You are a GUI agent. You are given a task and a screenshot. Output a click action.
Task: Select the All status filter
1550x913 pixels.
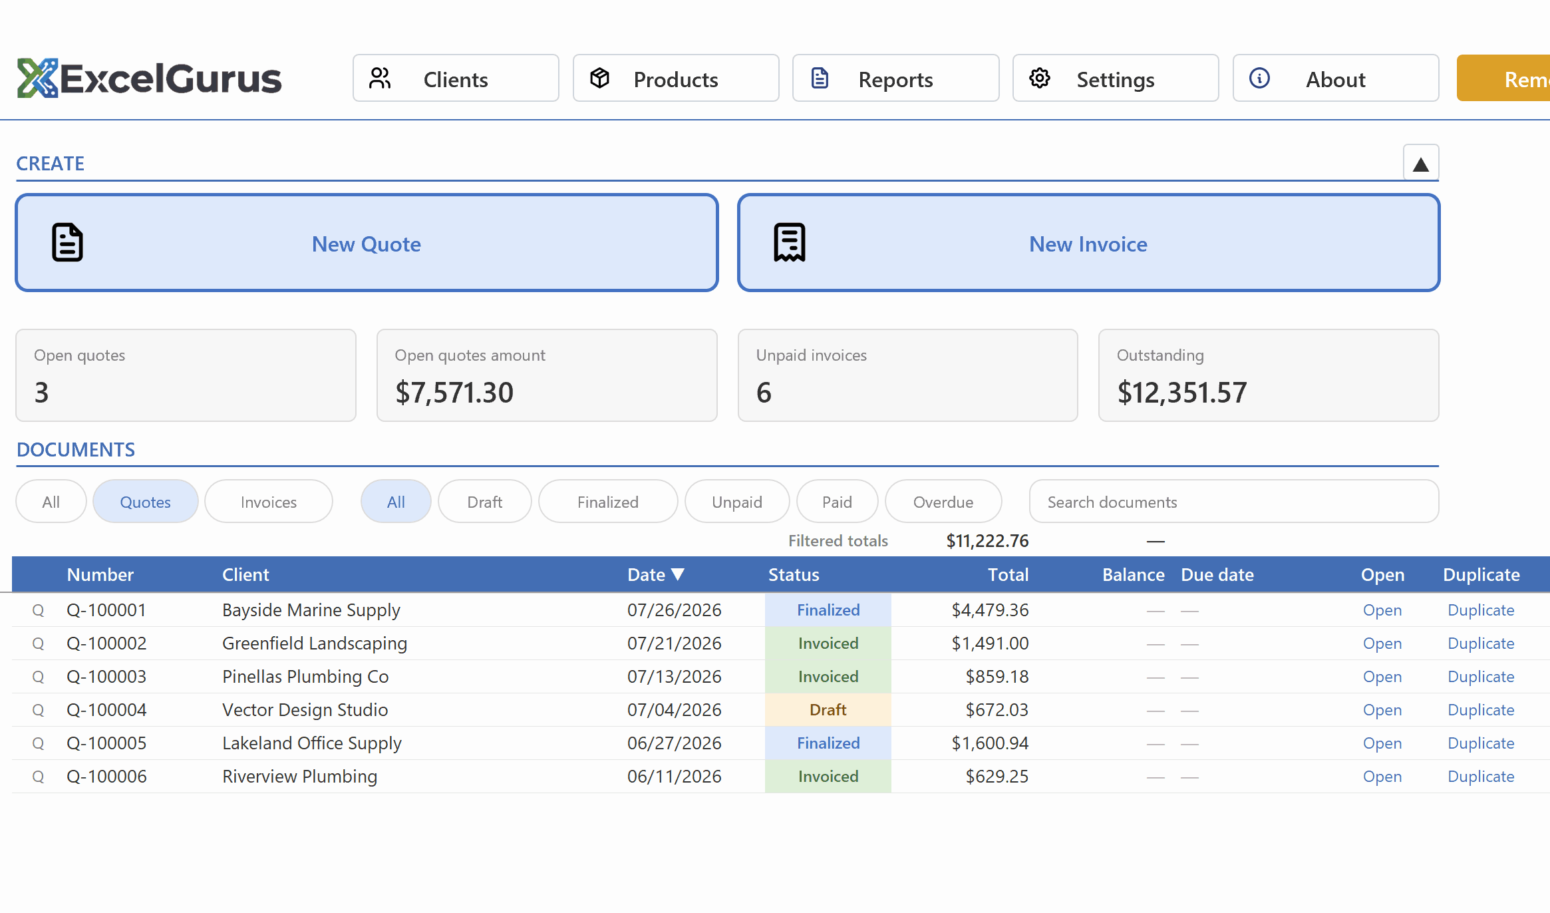click(x=396, y=502)
